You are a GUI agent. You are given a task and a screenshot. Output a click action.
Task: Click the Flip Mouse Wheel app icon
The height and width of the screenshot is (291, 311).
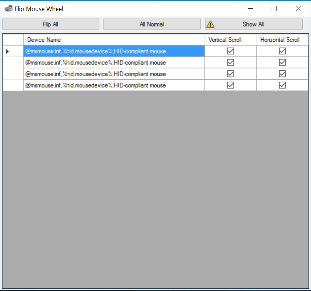[8, 9]
